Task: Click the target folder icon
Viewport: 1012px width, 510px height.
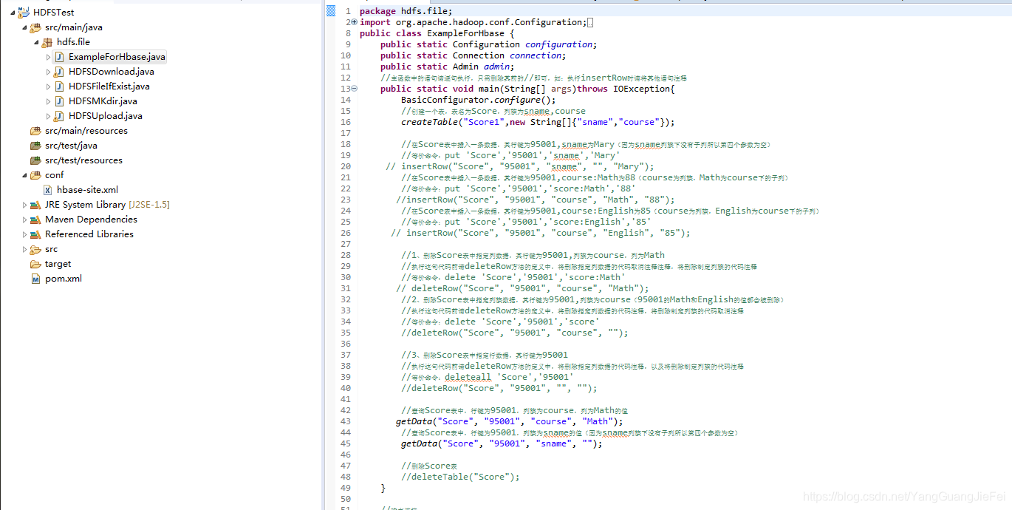Action: pyautogui.click(x=35, y=264)
